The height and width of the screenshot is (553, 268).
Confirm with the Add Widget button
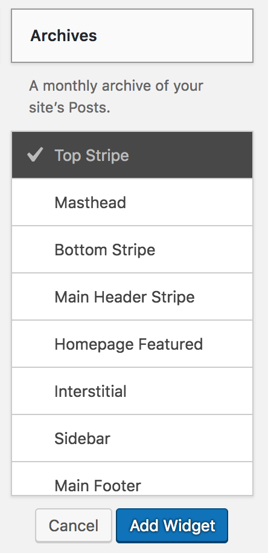(172, 526)
